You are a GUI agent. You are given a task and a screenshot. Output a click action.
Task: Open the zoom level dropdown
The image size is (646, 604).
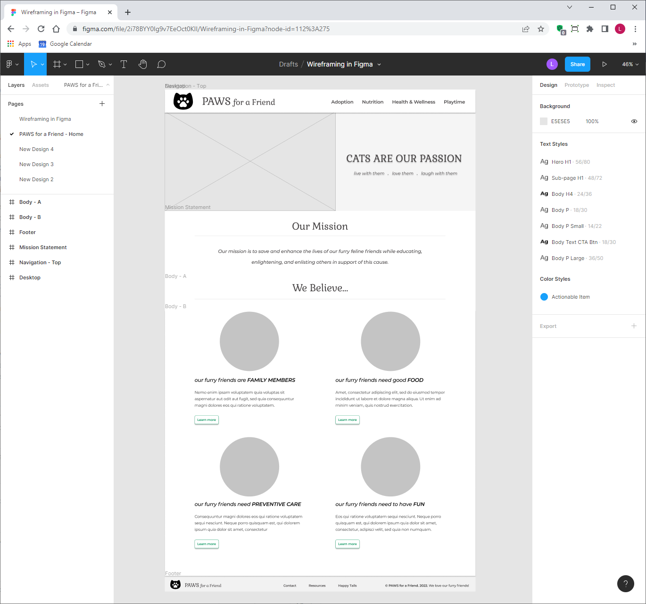pos(629,64)
